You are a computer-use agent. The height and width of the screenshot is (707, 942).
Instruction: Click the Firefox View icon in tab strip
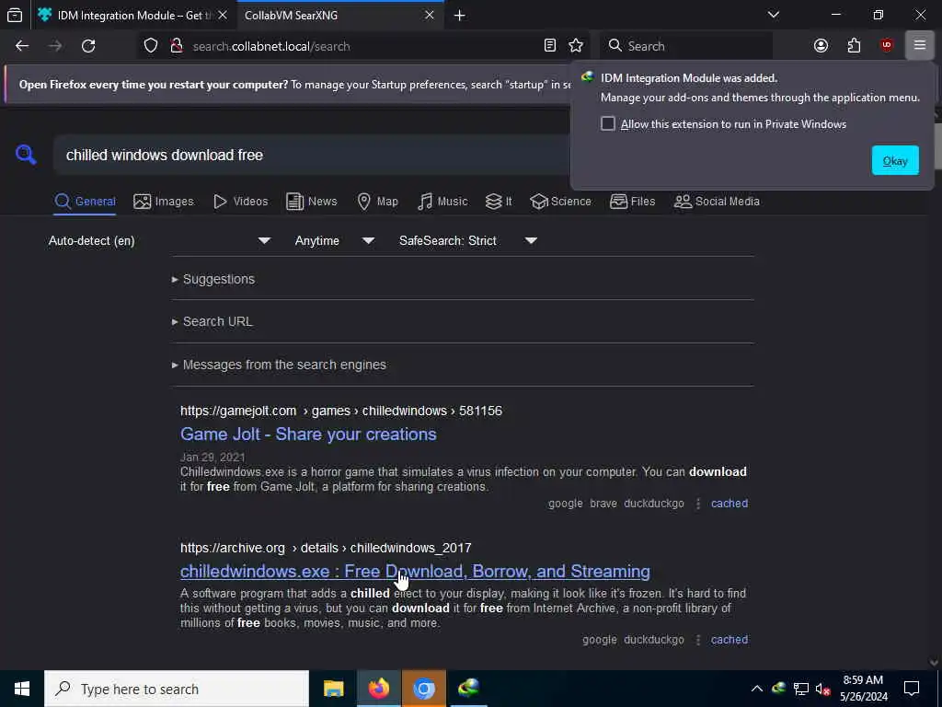point(15,15)
